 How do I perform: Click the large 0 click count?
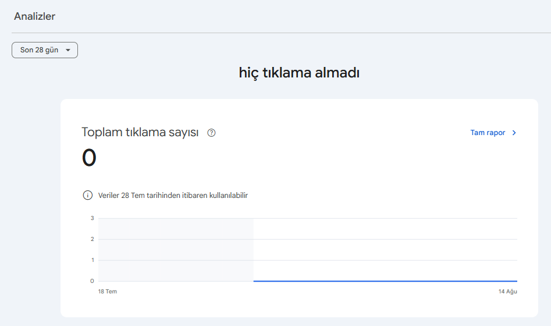pyautogui.click(x=89, y=157)
